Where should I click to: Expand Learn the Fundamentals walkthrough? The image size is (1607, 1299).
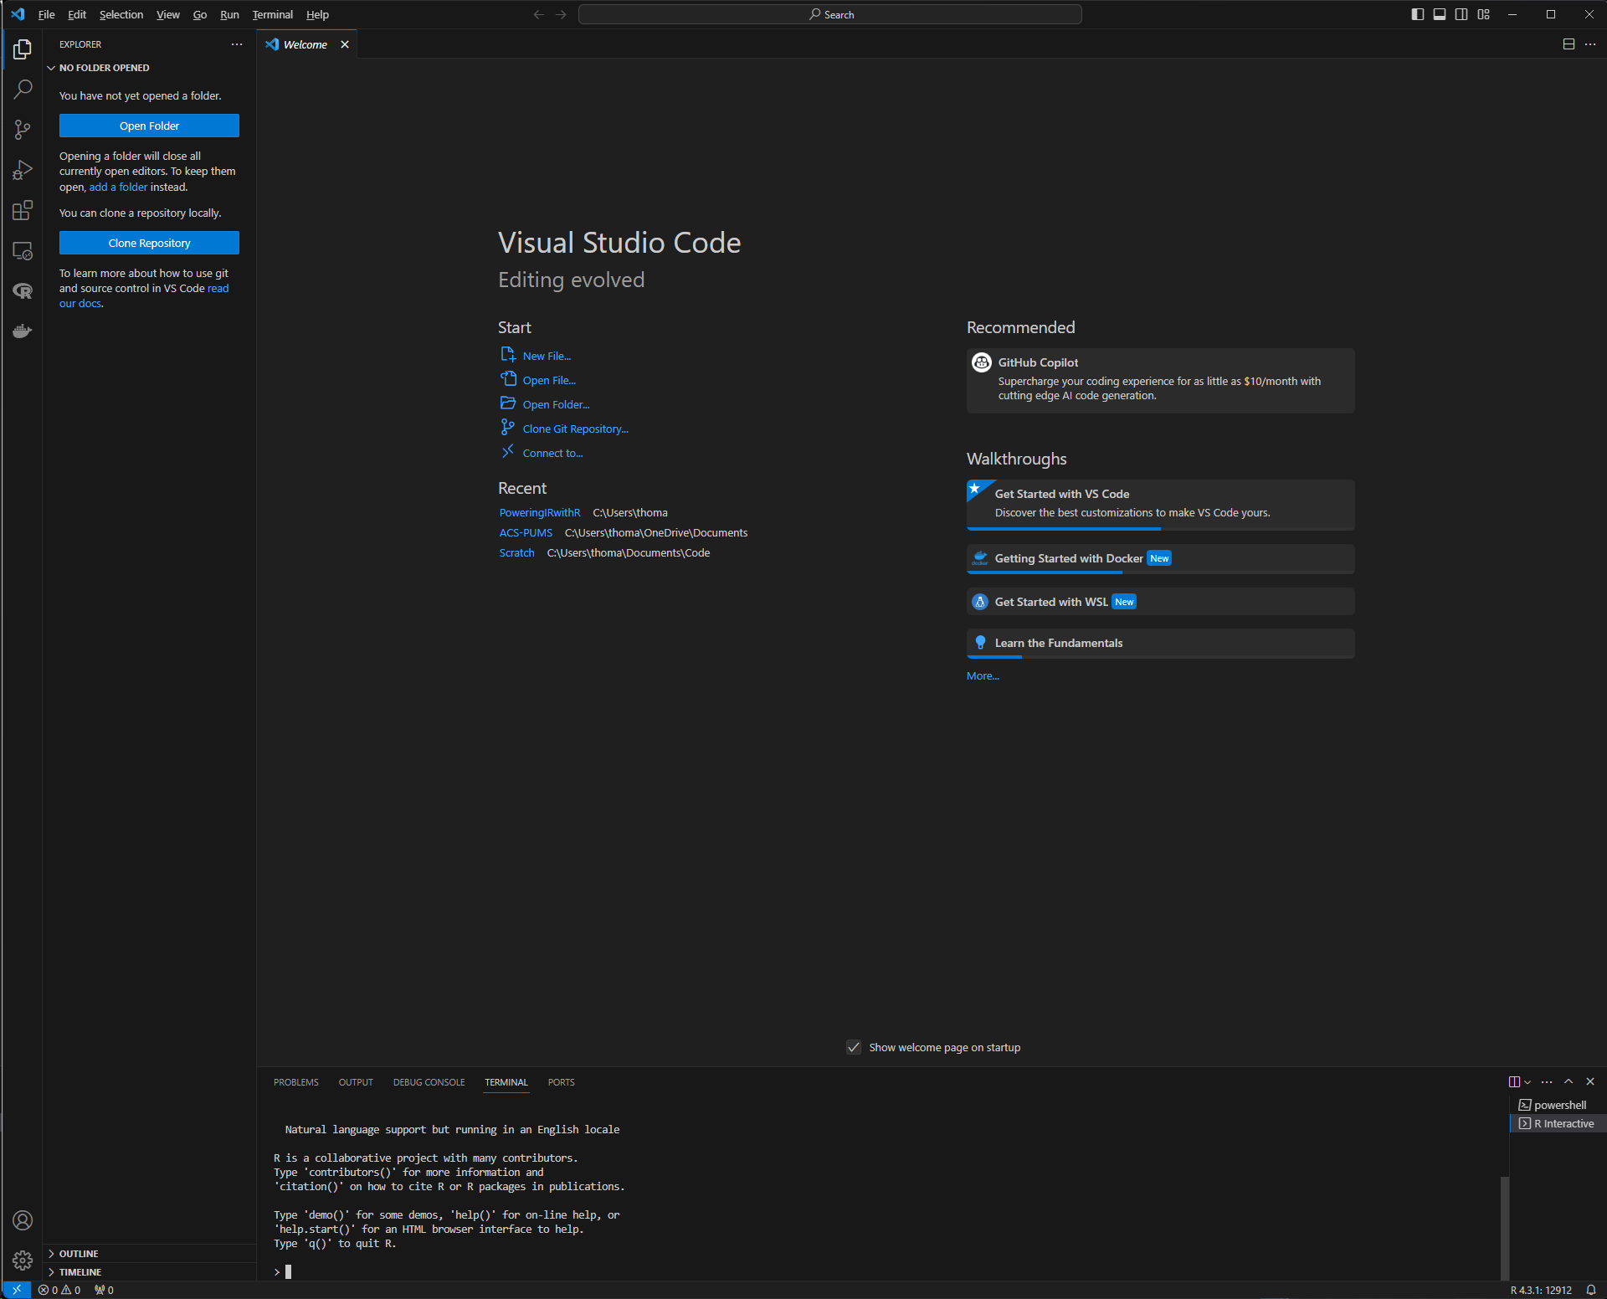tap(1160, 643)
